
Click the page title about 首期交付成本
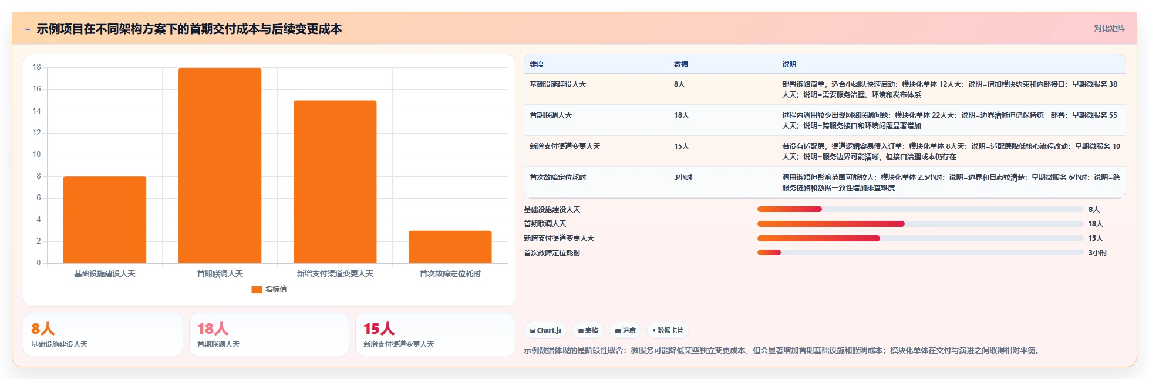(x=189, y=29)
